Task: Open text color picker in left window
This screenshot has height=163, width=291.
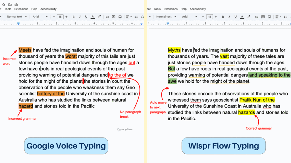Action: tap(93, 17)
